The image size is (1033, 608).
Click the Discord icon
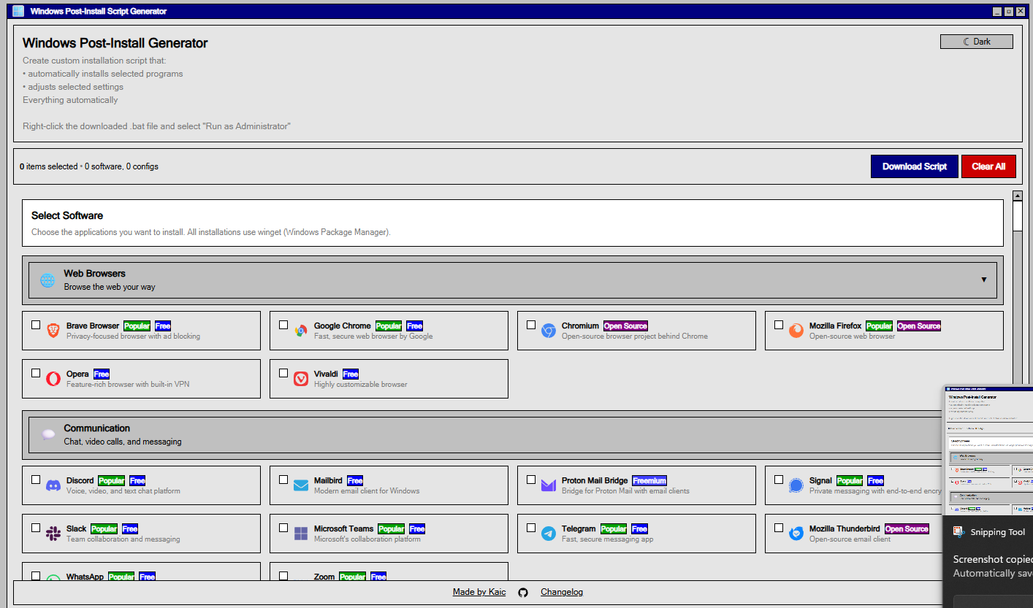tap(53, 485)
